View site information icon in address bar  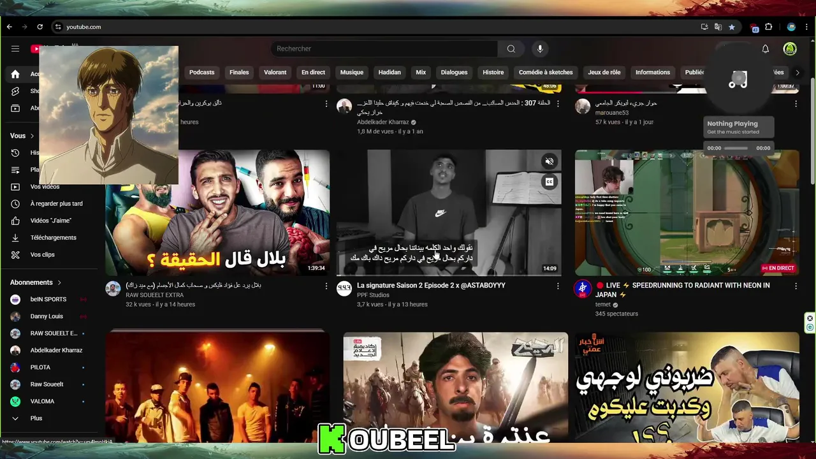click(58, 27)
